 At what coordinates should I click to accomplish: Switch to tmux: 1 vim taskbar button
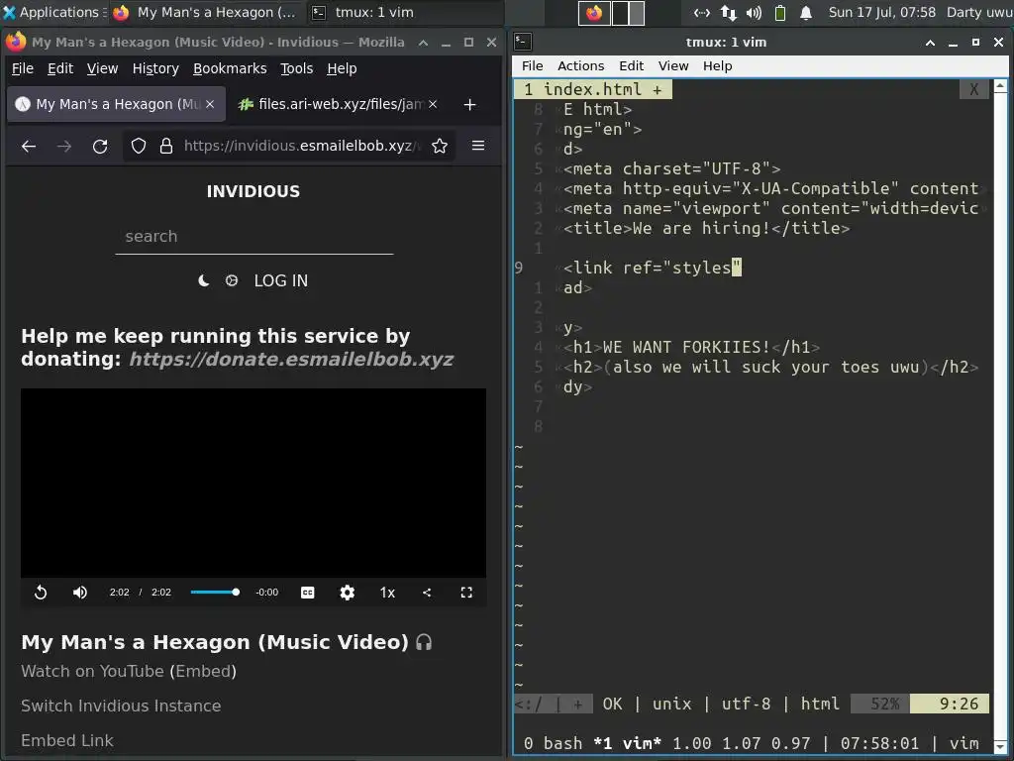(364, 12)
